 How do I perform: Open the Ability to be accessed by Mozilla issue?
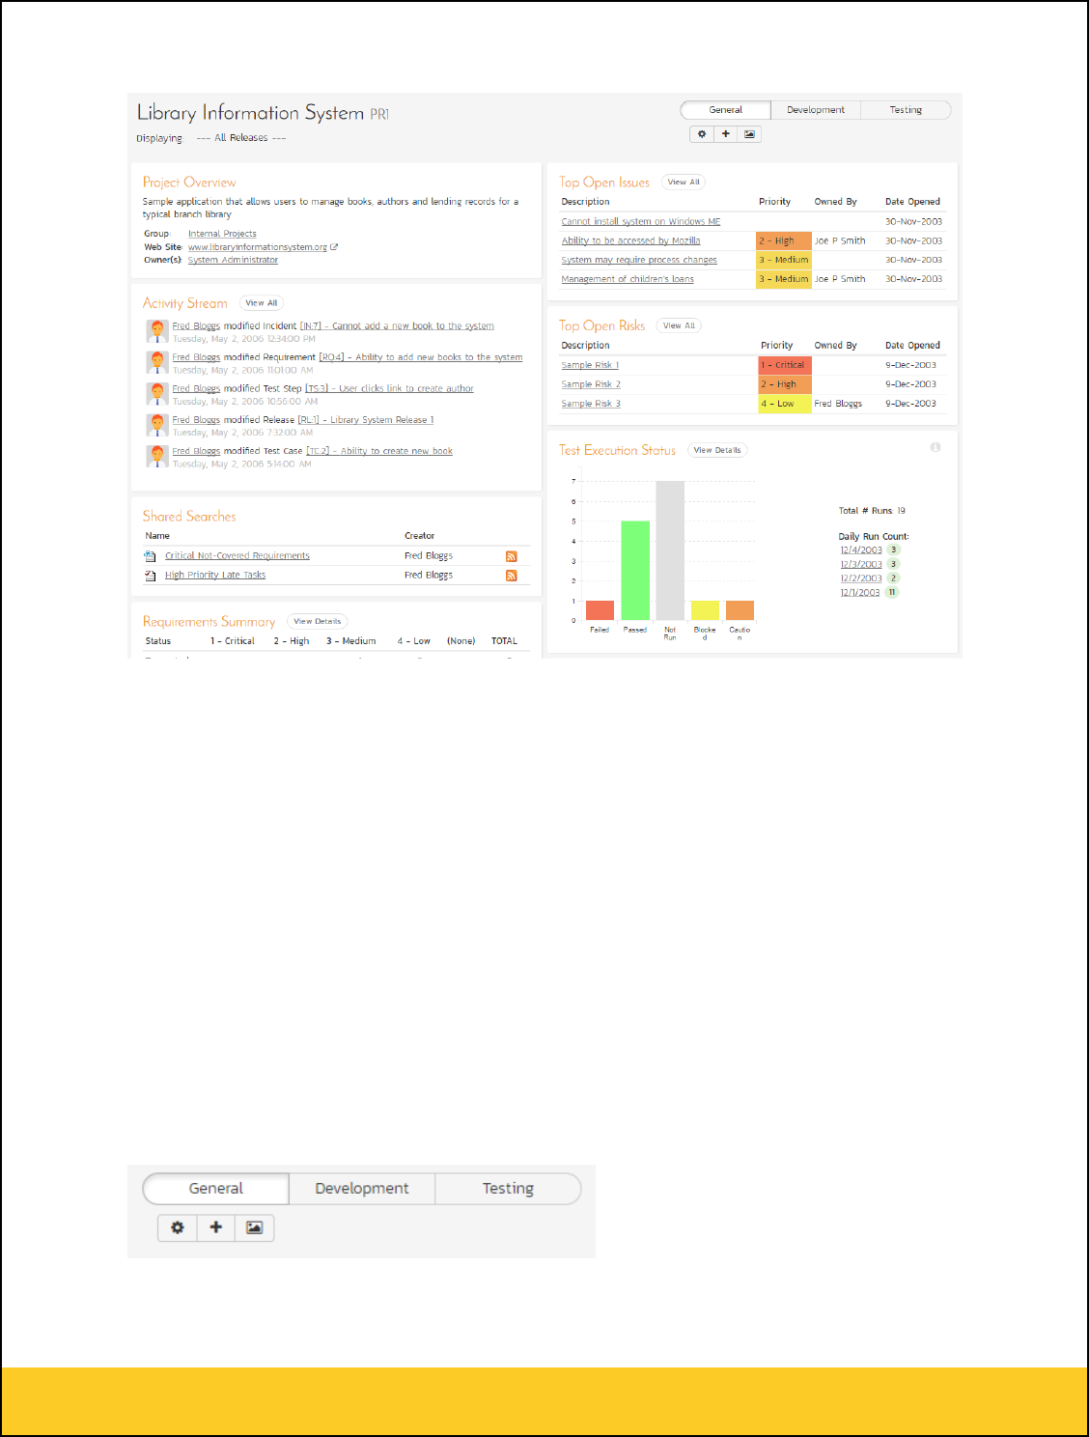point(631,241)
